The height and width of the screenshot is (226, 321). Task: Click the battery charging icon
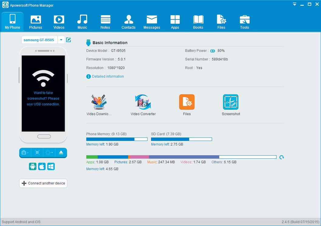click(213, 51)
